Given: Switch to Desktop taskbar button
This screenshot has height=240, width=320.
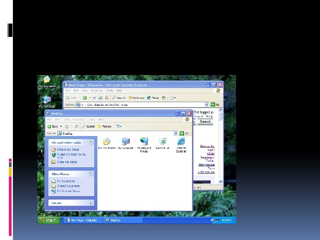Looking at the screenshot, I should (123, 220).
